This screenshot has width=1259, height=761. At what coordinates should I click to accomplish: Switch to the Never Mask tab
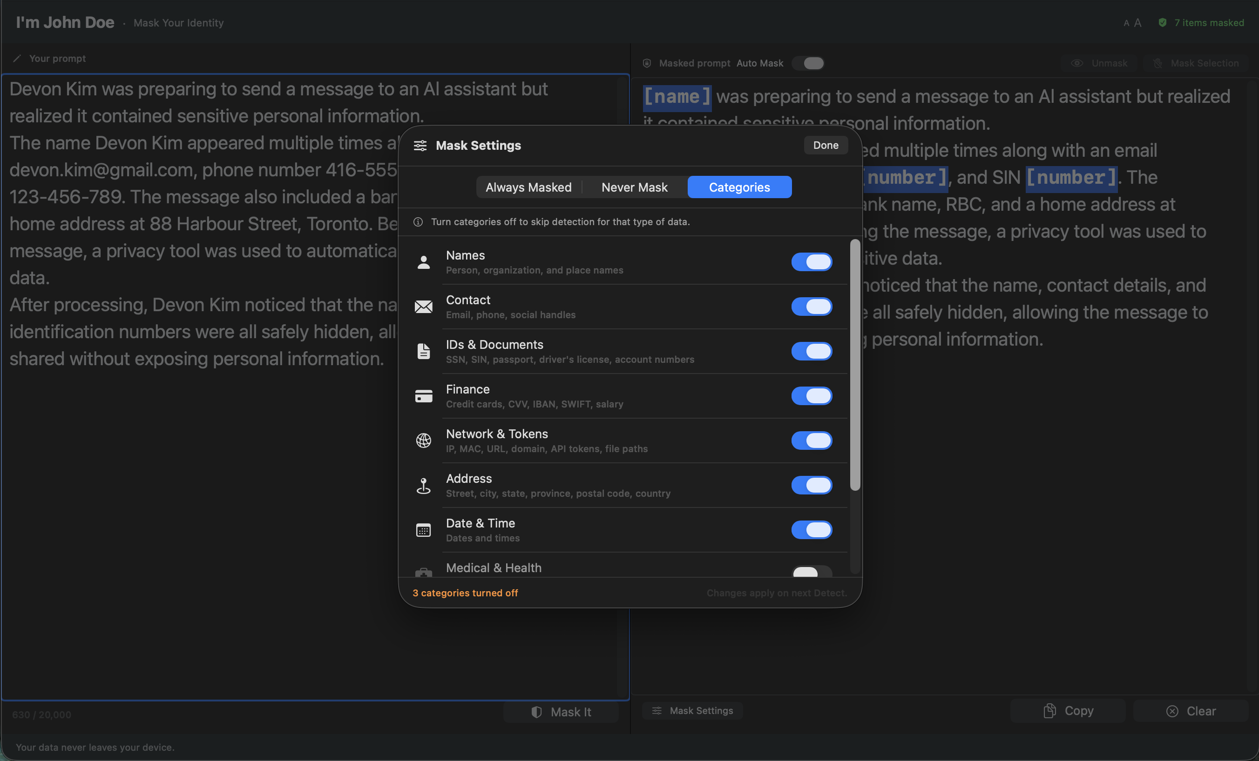point(635,187)
